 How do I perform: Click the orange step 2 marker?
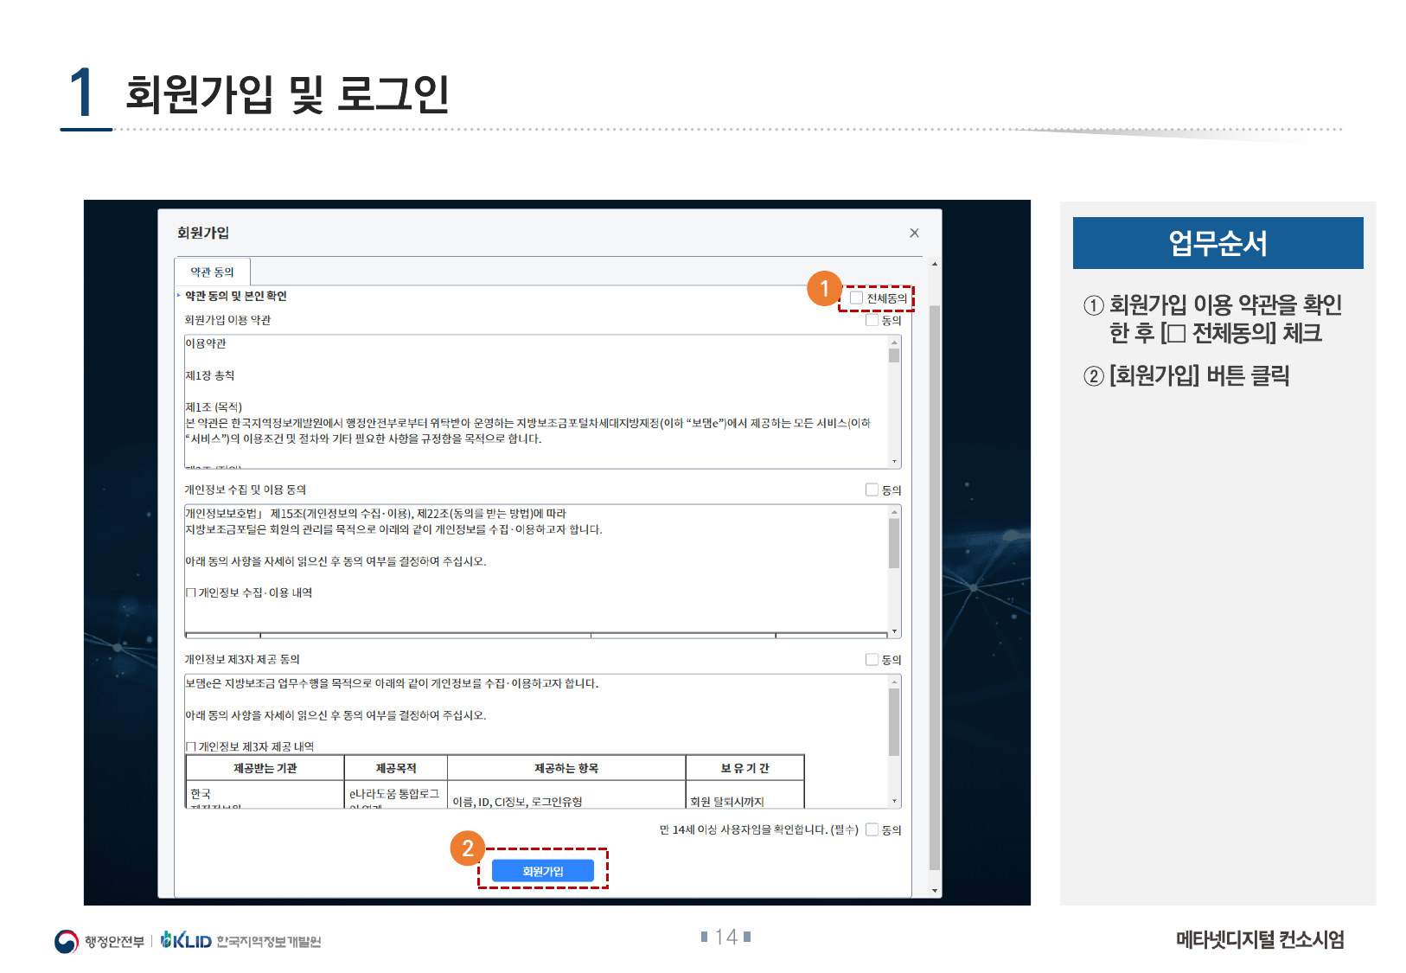tap(467, 848)
